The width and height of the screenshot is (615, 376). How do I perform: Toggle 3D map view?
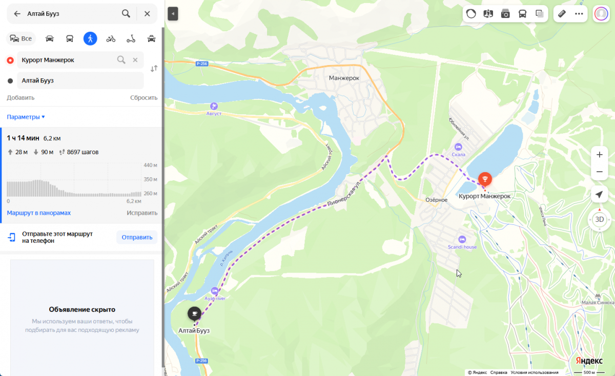tap(600, 219)
